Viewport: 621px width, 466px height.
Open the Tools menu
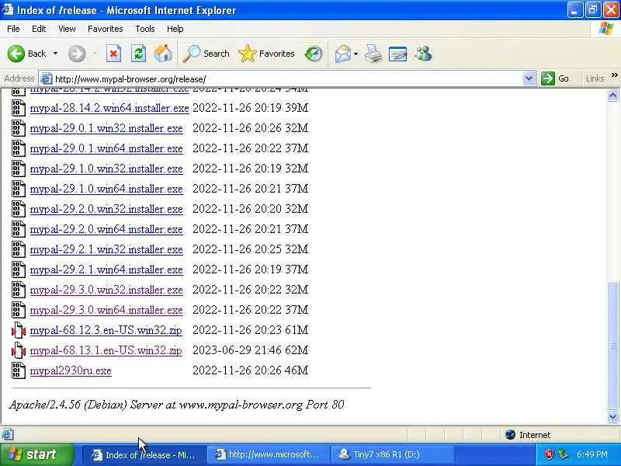pos(145,29)
